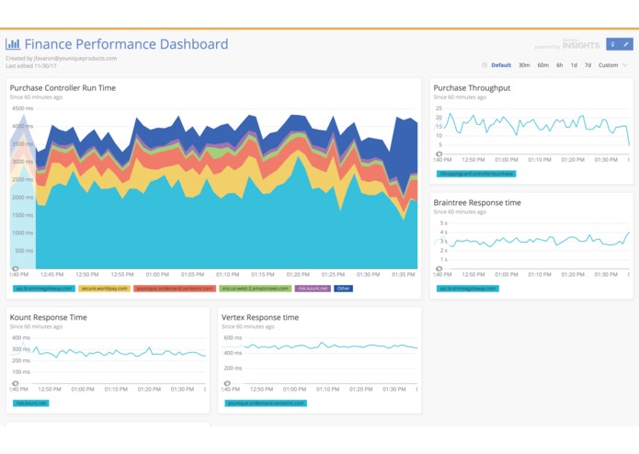
Task: Click the 5 s label on Braintree chart
Action: (x=443, y=223)
